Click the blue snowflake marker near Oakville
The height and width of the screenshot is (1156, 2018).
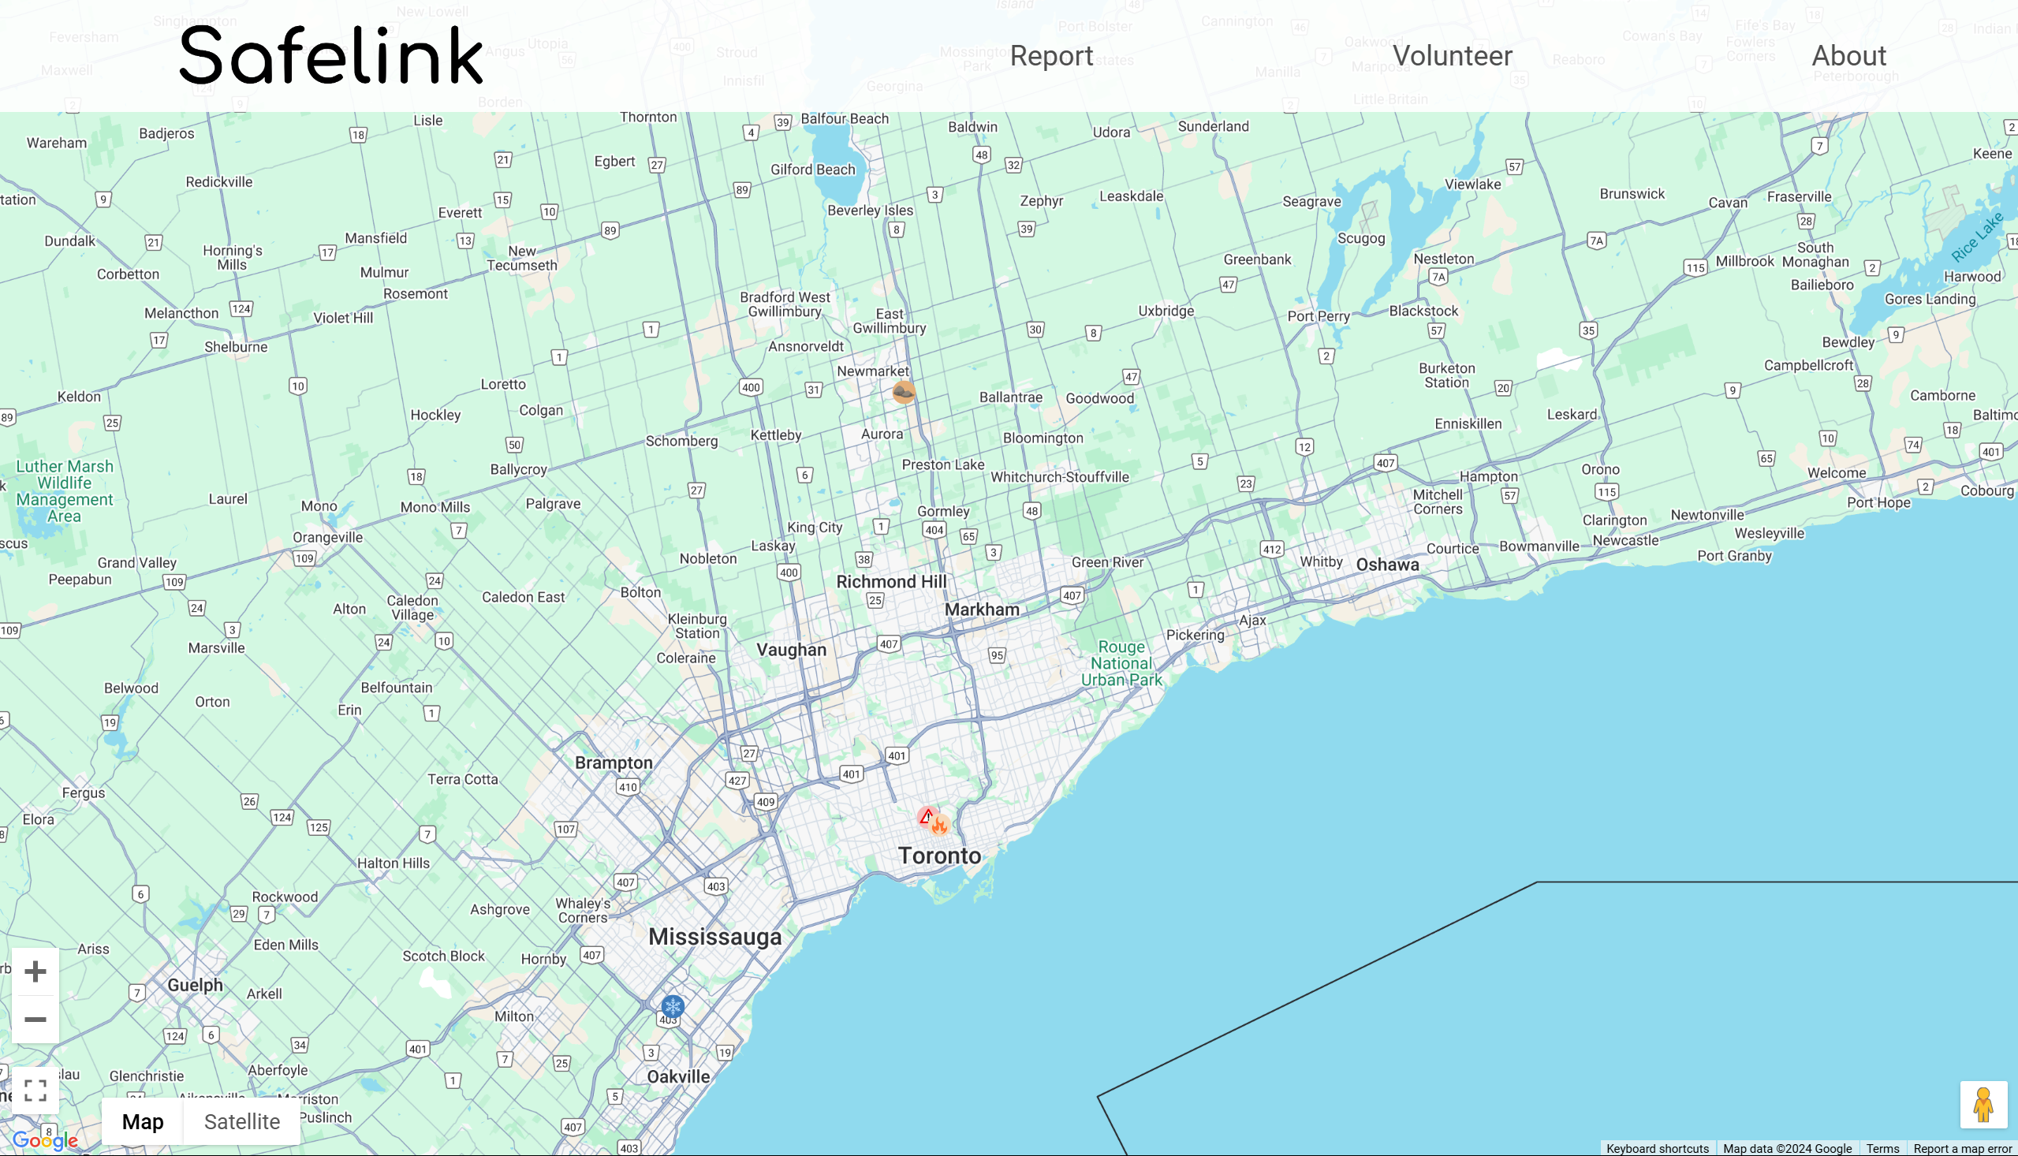[673, 1007]
